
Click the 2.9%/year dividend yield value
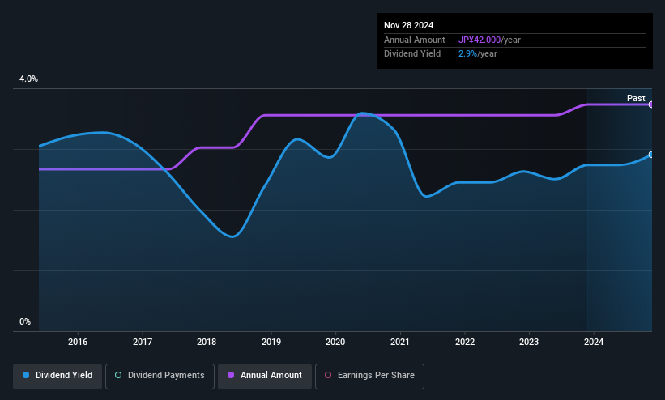478,54
